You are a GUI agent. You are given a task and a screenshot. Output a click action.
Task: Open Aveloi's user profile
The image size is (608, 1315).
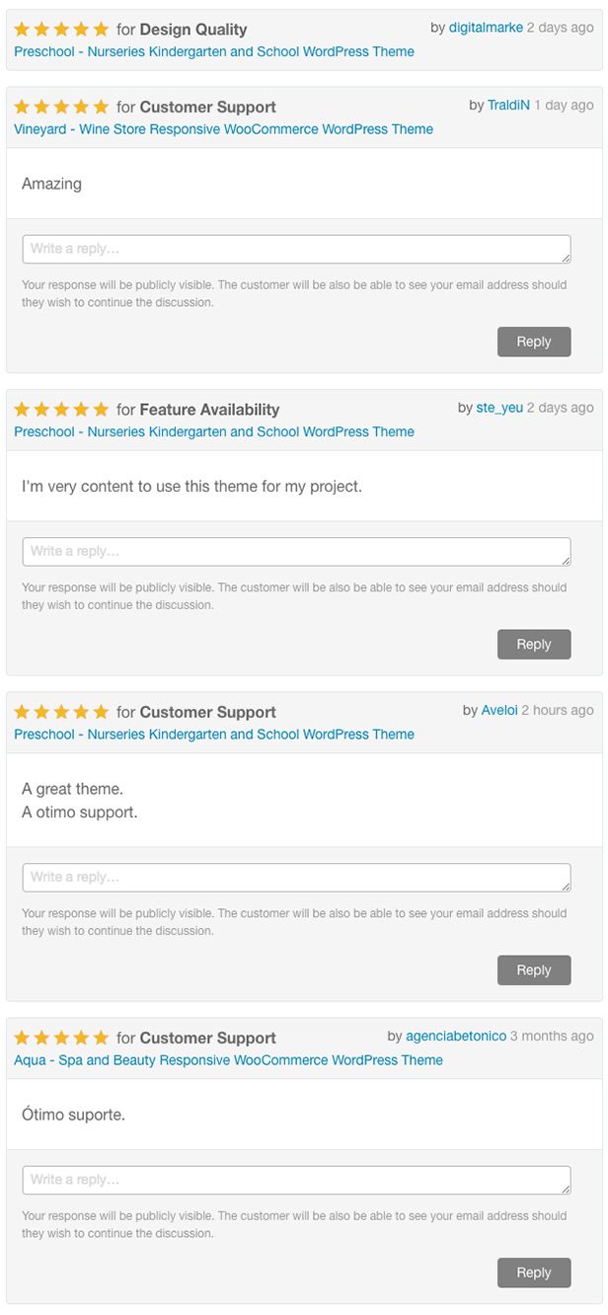498,710
